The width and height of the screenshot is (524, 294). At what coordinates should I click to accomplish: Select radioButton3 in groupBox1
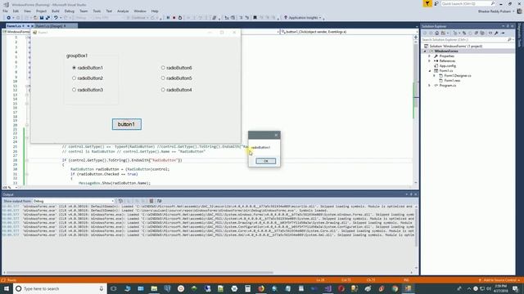(88, 90)
